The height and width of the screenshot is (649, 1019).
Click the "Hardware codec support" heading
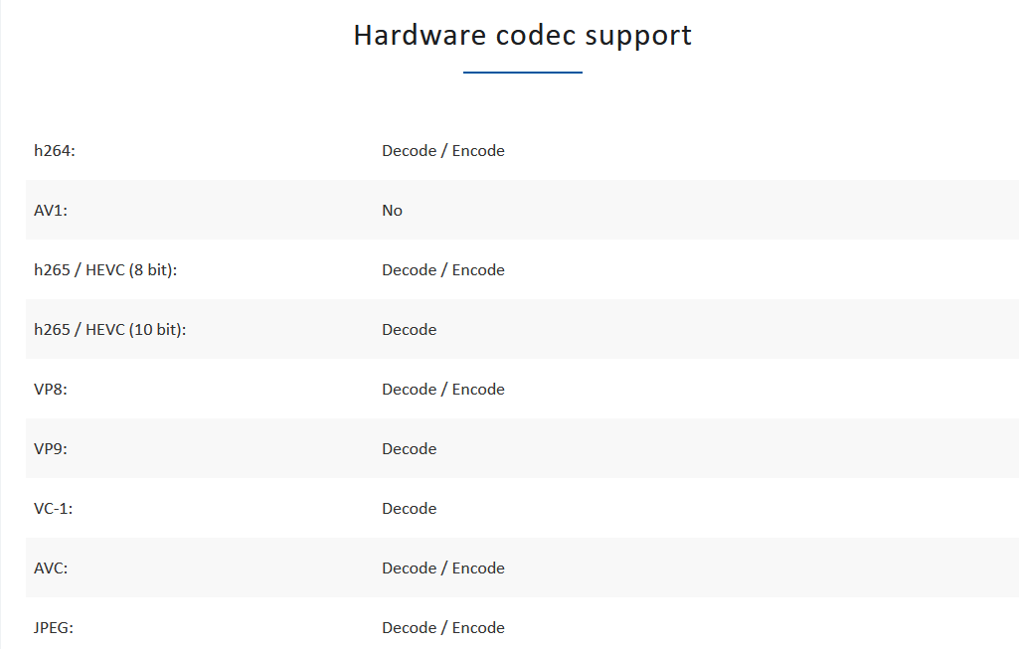pyautogui.click(x=522, y=35)
